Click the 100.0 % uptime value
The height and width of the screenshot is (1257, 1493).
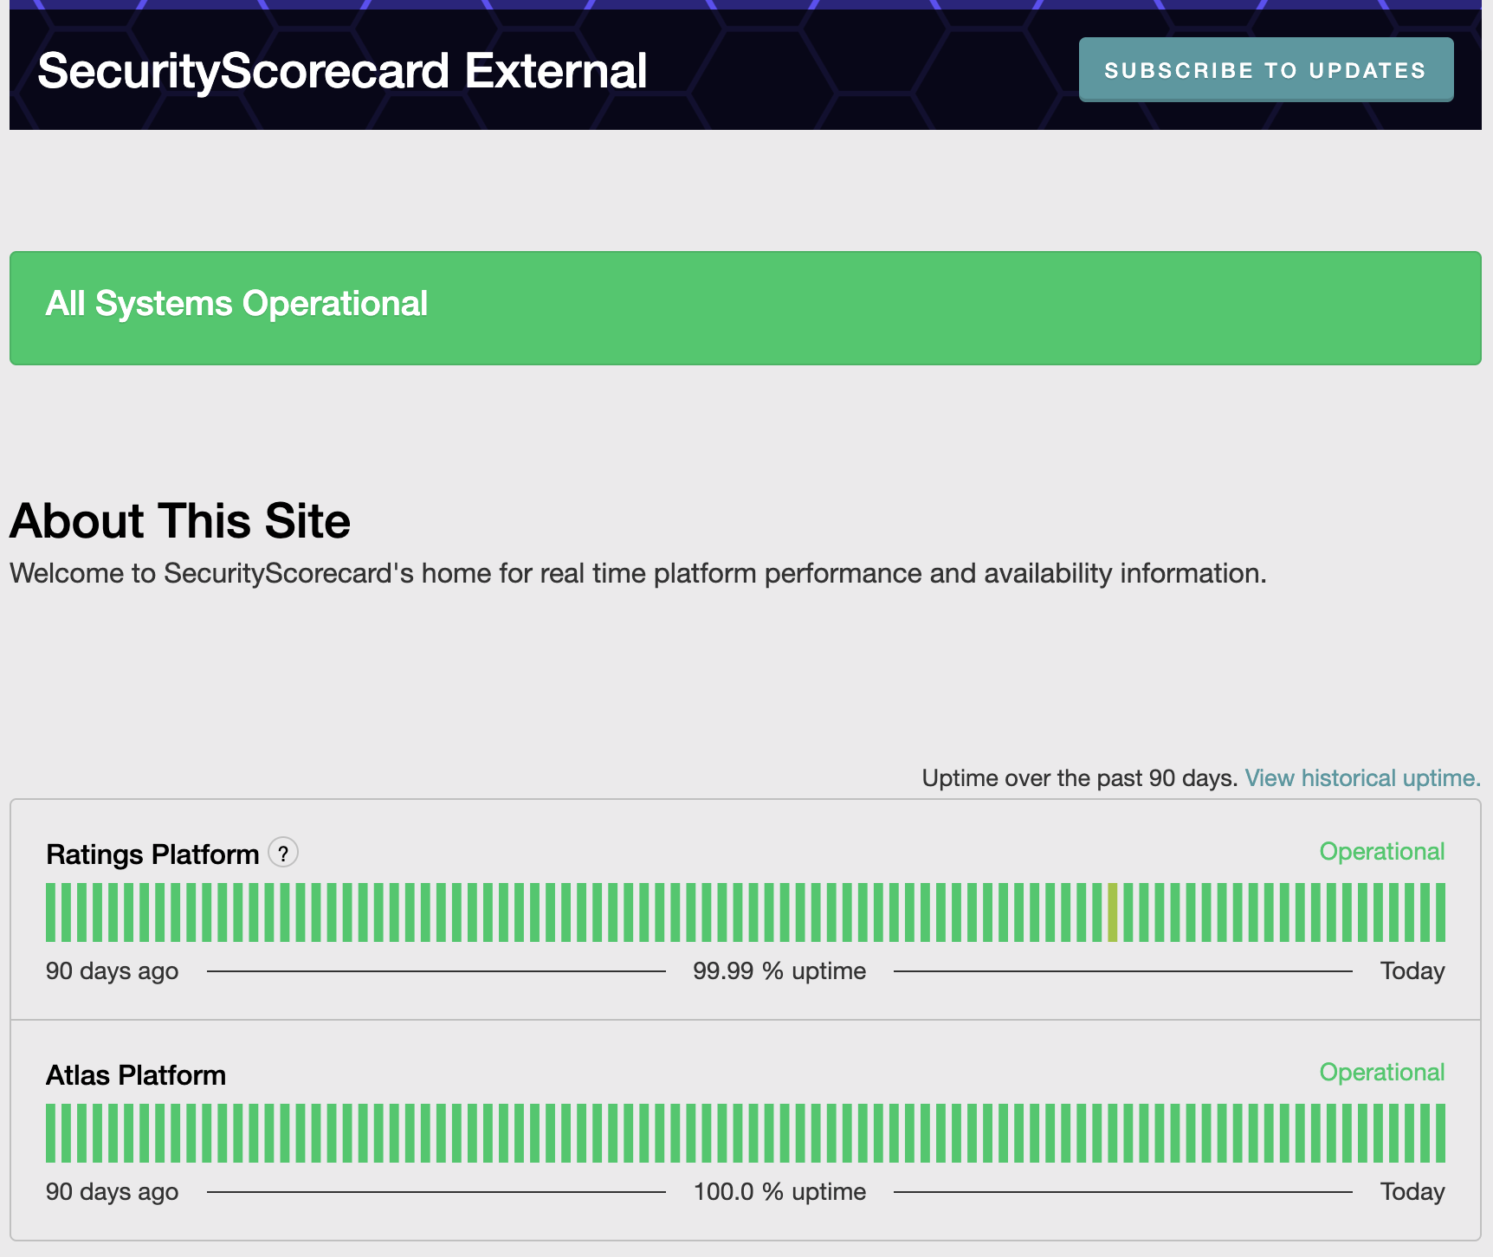[779, 1191]
